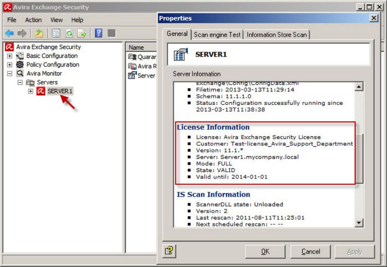Click the Avira Monitor magnifier icon
The image size is (387, 267).
pos(20,73)
